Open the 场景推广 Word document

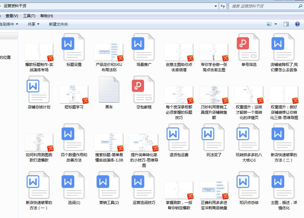click(143, 47)
